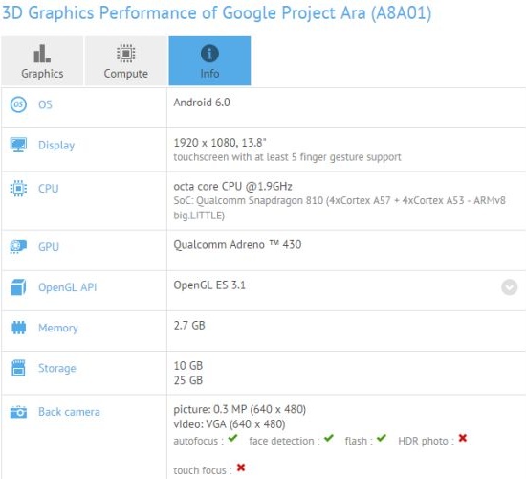Click the green face detection checkmark
Viewport: 526px width, 479px height.
click(x=329, y=438)
